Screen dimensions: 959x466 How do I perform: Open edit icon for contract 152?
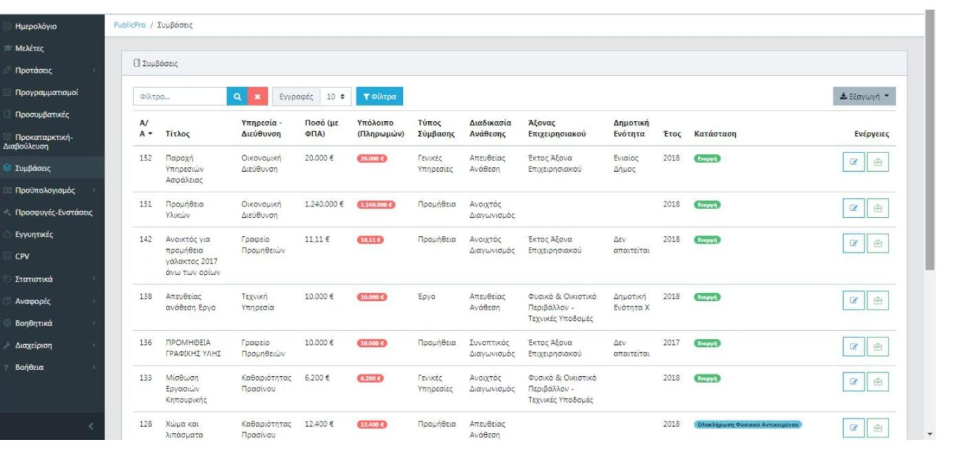click(854, 163)
